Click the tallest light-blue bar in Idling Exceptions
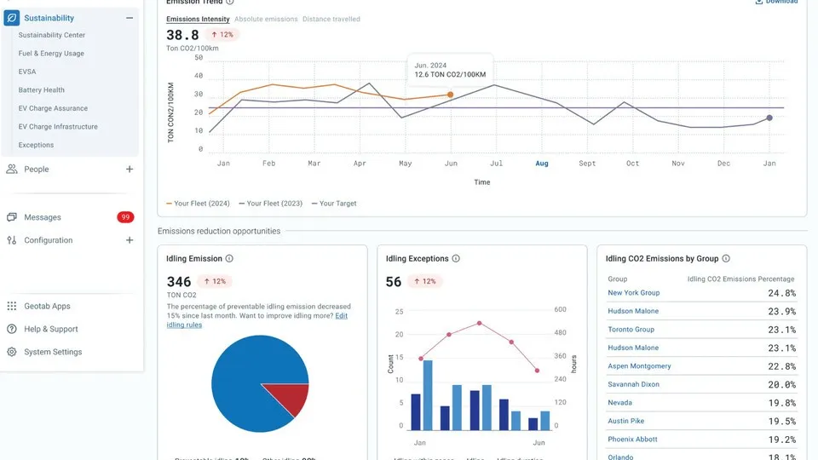The image size is (818, 460). coord(428,394)
